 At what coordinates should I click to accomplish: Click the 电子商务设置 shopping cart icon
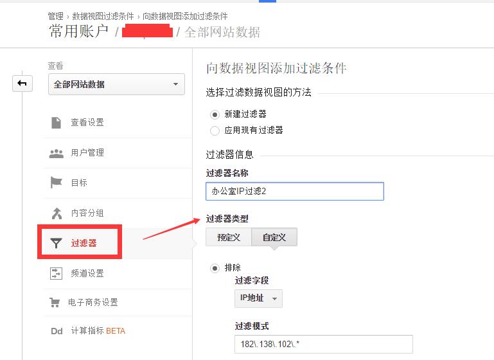[55, 302]
